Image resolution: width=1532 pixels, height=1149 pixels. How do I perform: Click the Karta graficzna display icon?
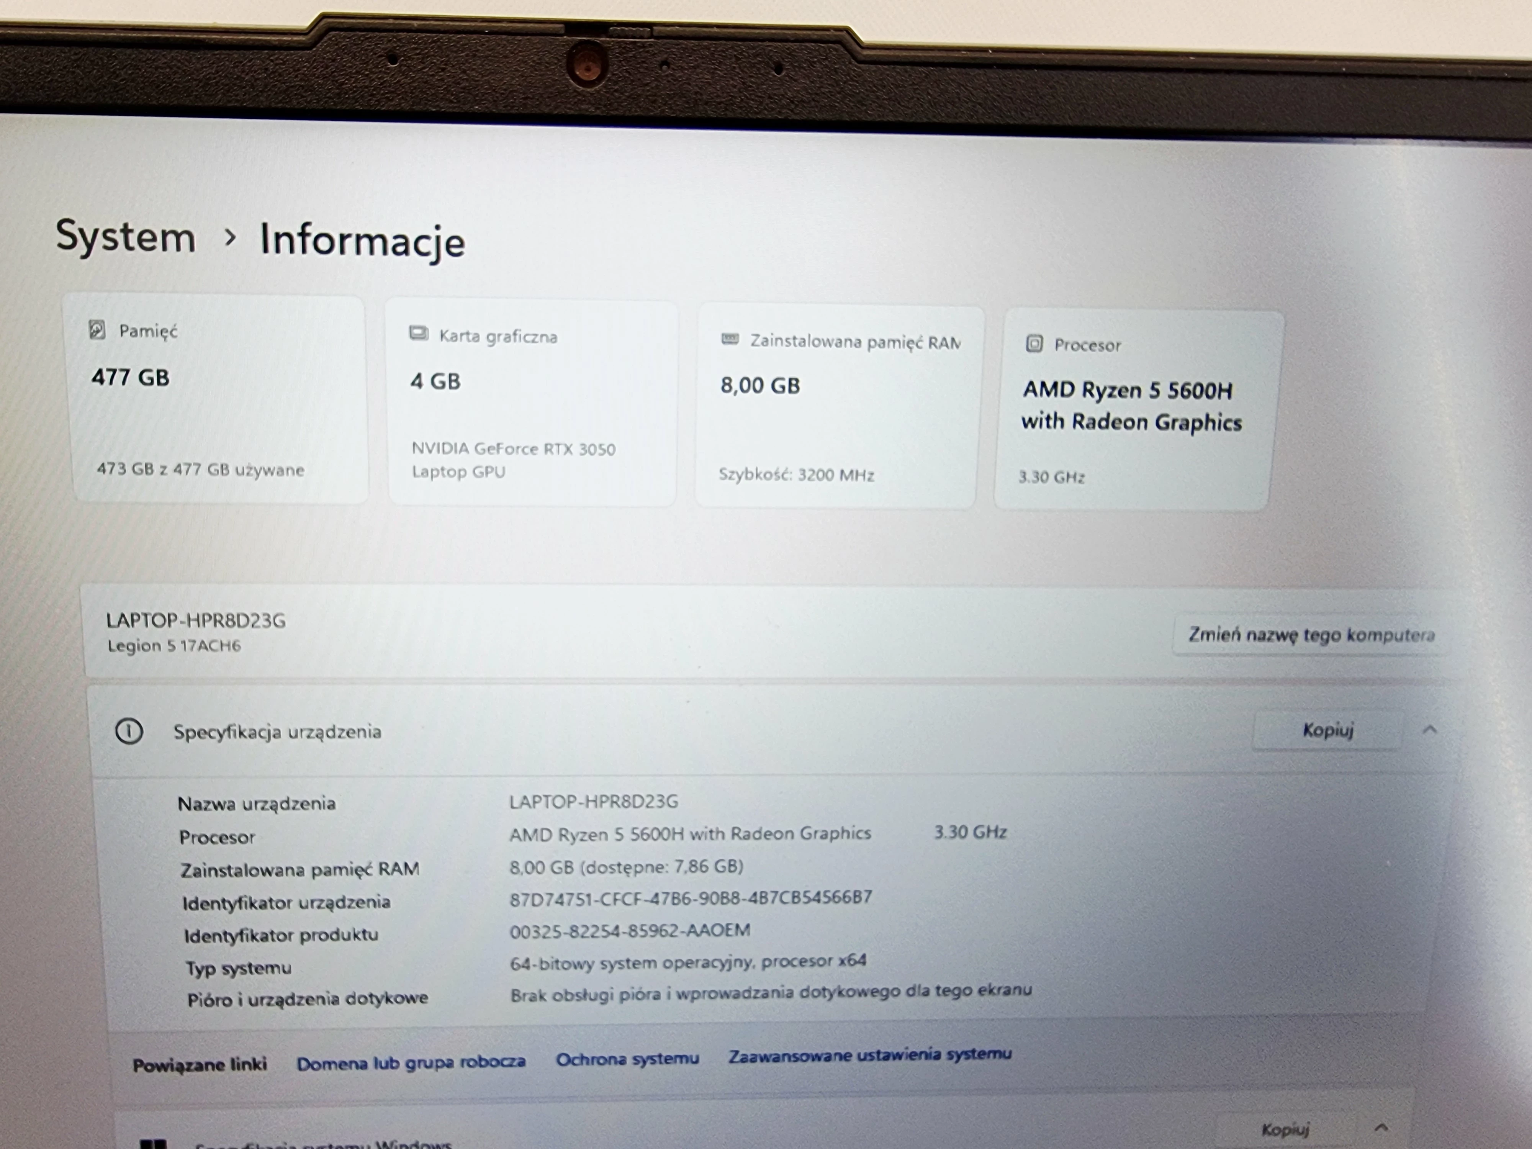[418, 334]
